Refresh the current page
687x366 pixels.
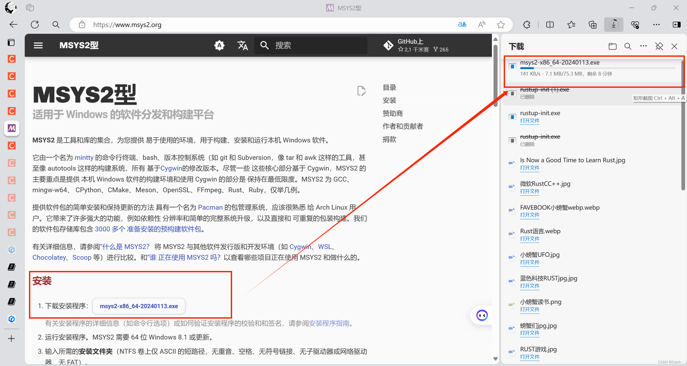pyautogui.click(x=35, y=25)
